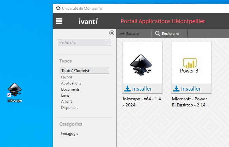The image size is (229, 147).
Task: Click the Université de Montpellier title icon
Action: 58,8
